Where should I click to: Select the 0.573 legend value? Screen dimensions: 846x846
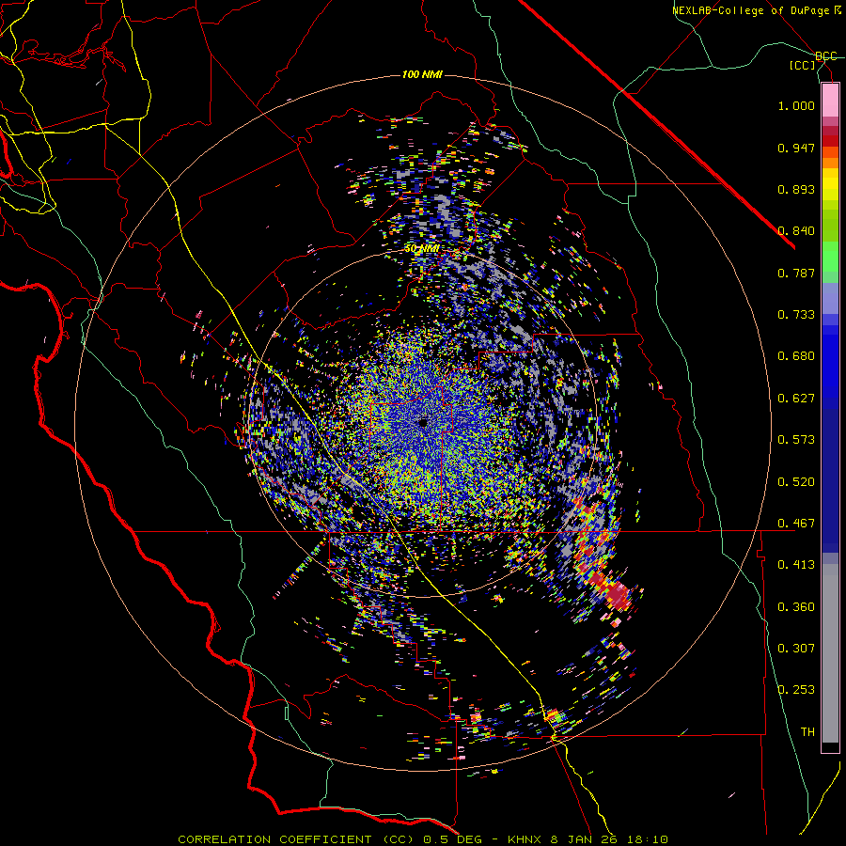click(x=796, y=440)
